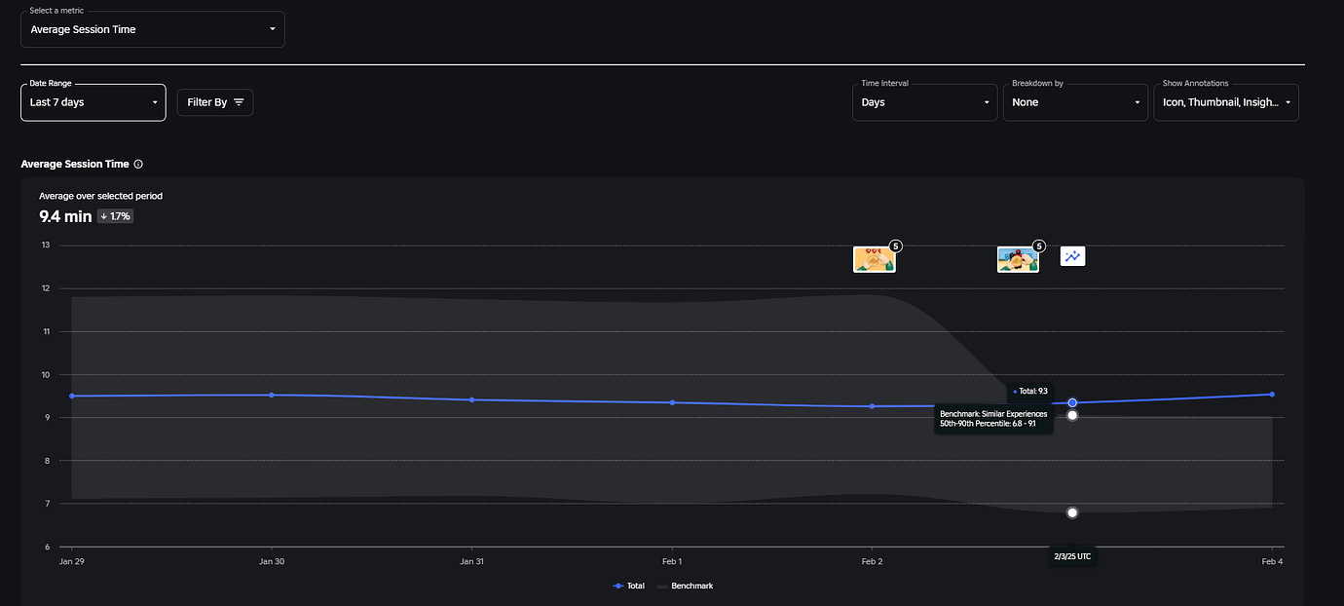Open the Show Annotations dropdown
This screenshot has height=606, width=1344.
pos(1226,102)
